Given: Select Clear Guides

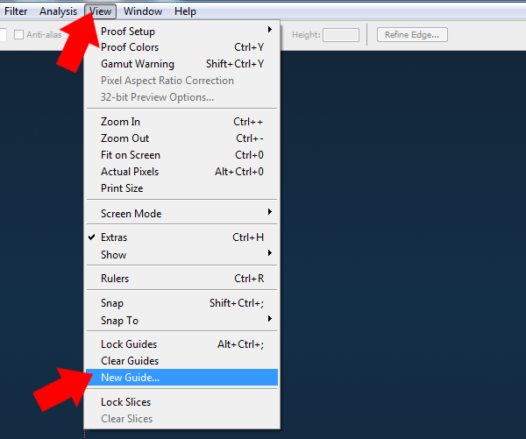Looking at the screenshot, I should tap(182, 361).
